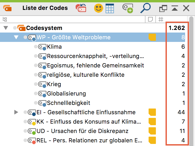Click the tree view icon below the title

point(5,19)
